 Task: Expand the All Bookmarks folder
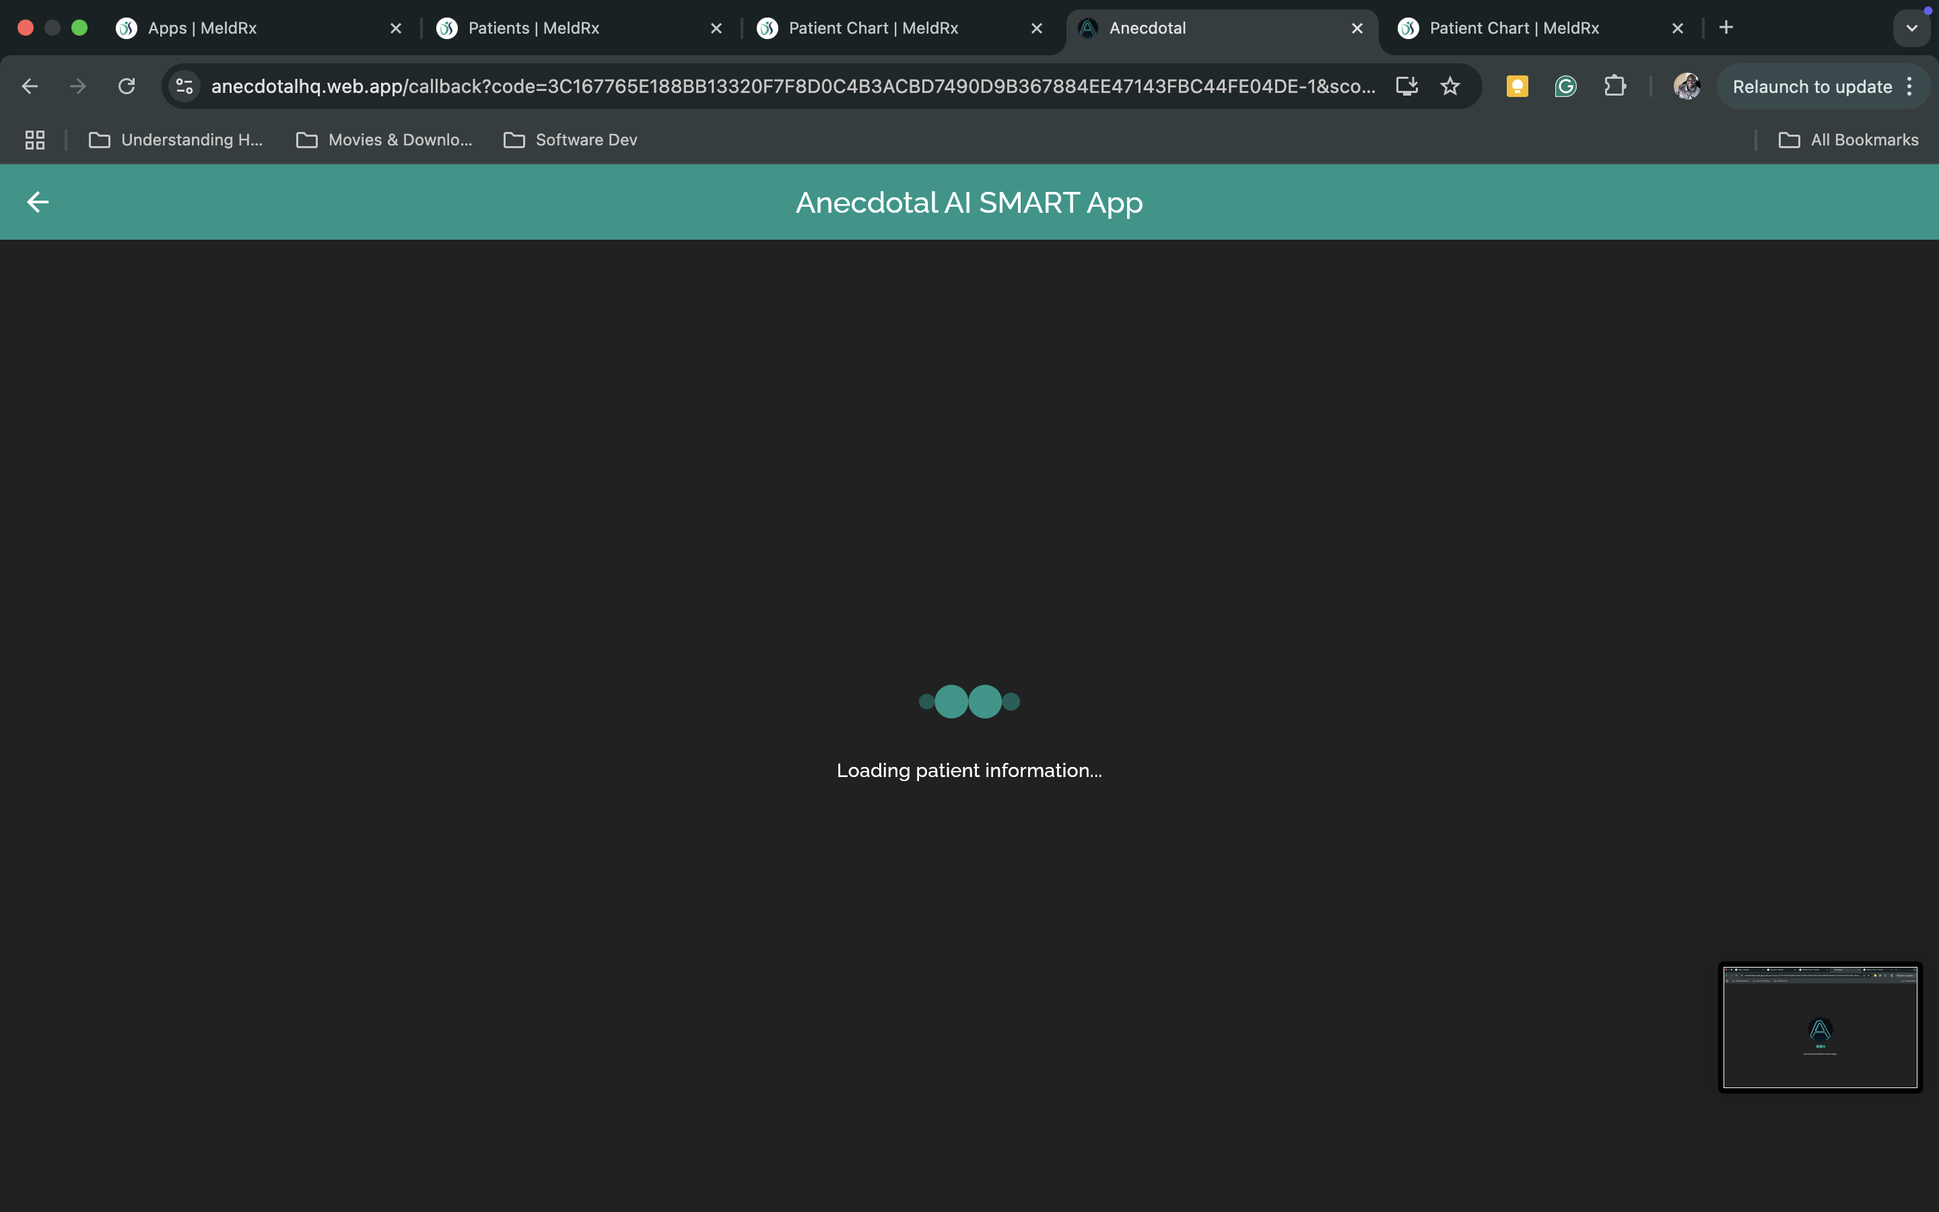pyautogui.click(x=1849, y=140)
